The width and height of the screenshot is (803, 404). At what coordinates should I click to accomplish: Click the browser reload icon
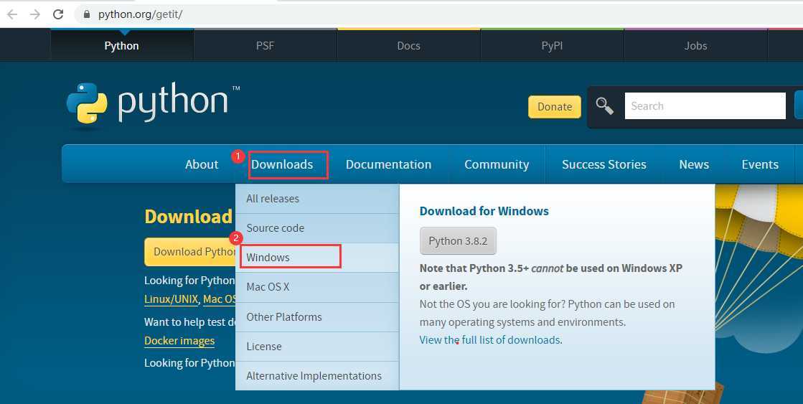(58, 14)
